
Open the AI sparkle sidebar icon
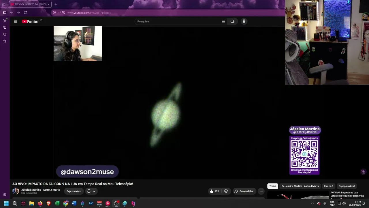(x=5, y=21)
